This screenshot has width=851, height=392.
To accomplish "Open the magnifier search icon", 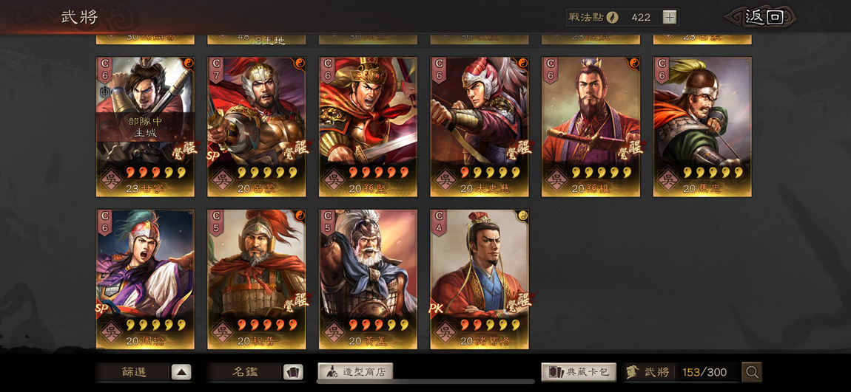I will 752,372.
